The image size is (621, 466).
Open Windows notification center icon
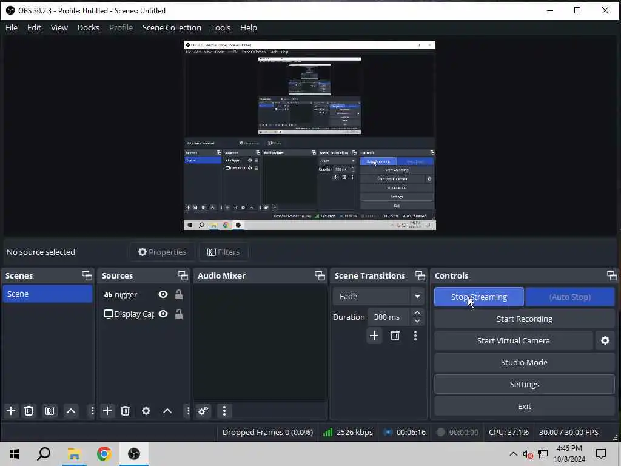tap(601, 454)
